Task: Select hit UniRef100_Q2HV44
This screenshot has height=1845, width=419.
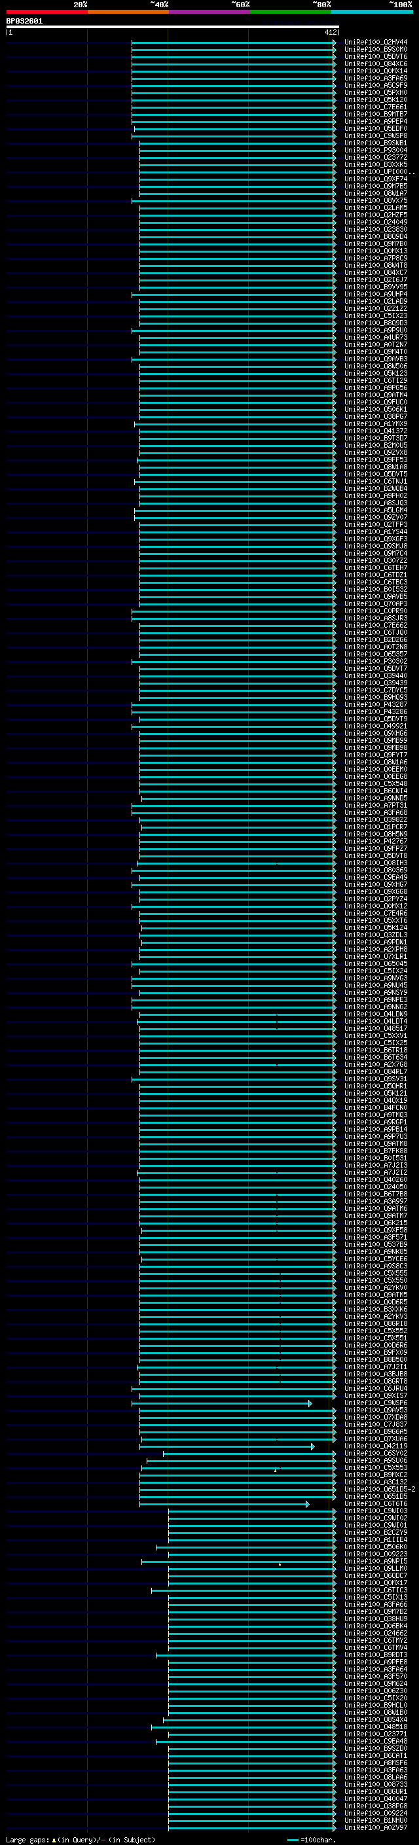Action: 376,43
